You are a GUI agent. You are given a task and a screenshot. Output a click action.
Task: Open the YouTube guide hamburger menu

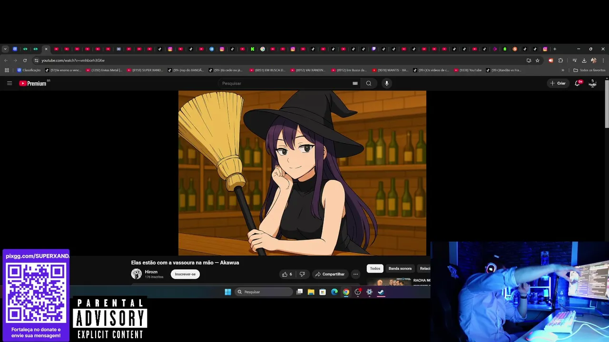click(x=9, y=83)
